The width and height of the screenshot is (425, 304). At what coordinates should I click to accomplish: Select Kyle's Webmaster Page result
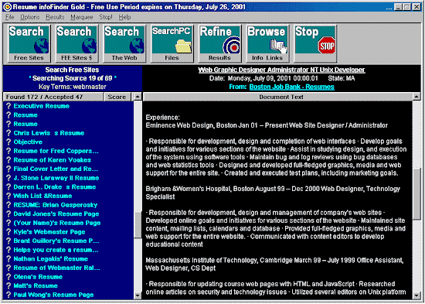pyautogui.click(x=49, y=232)
